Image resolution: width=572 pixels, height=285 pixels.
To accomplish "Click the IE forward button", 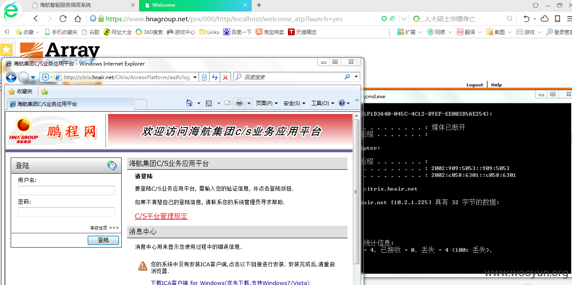I will tap(23, 77).
